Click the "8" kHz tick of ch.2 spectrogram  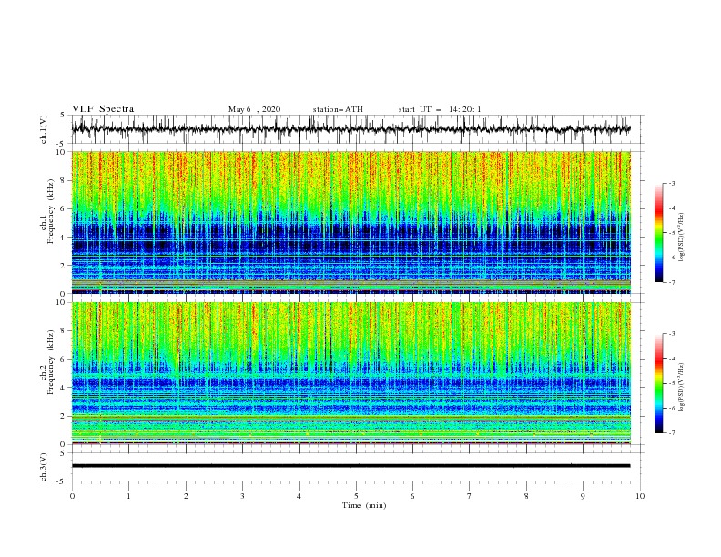tap(64, 331)
